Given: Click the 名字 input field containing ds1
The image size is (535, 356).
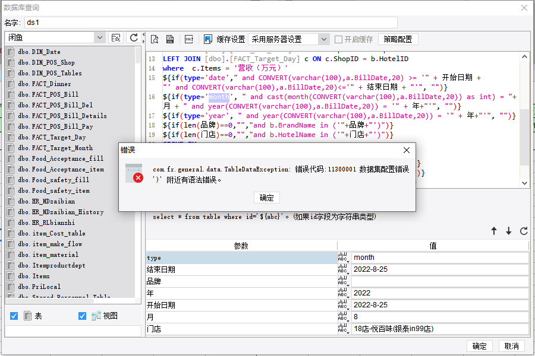Looking at the screenshot, I should pyautogui.click(x=202, y=23).
